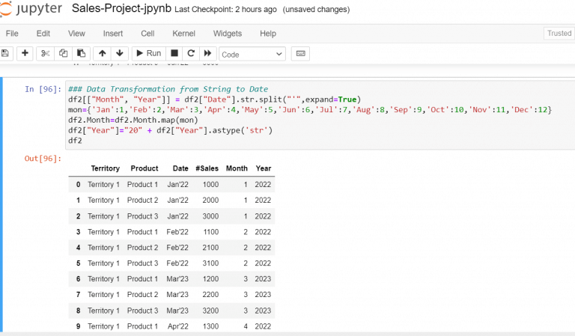
Task: Open the cell type Code dropdown
Action: (x=252, y=54)
